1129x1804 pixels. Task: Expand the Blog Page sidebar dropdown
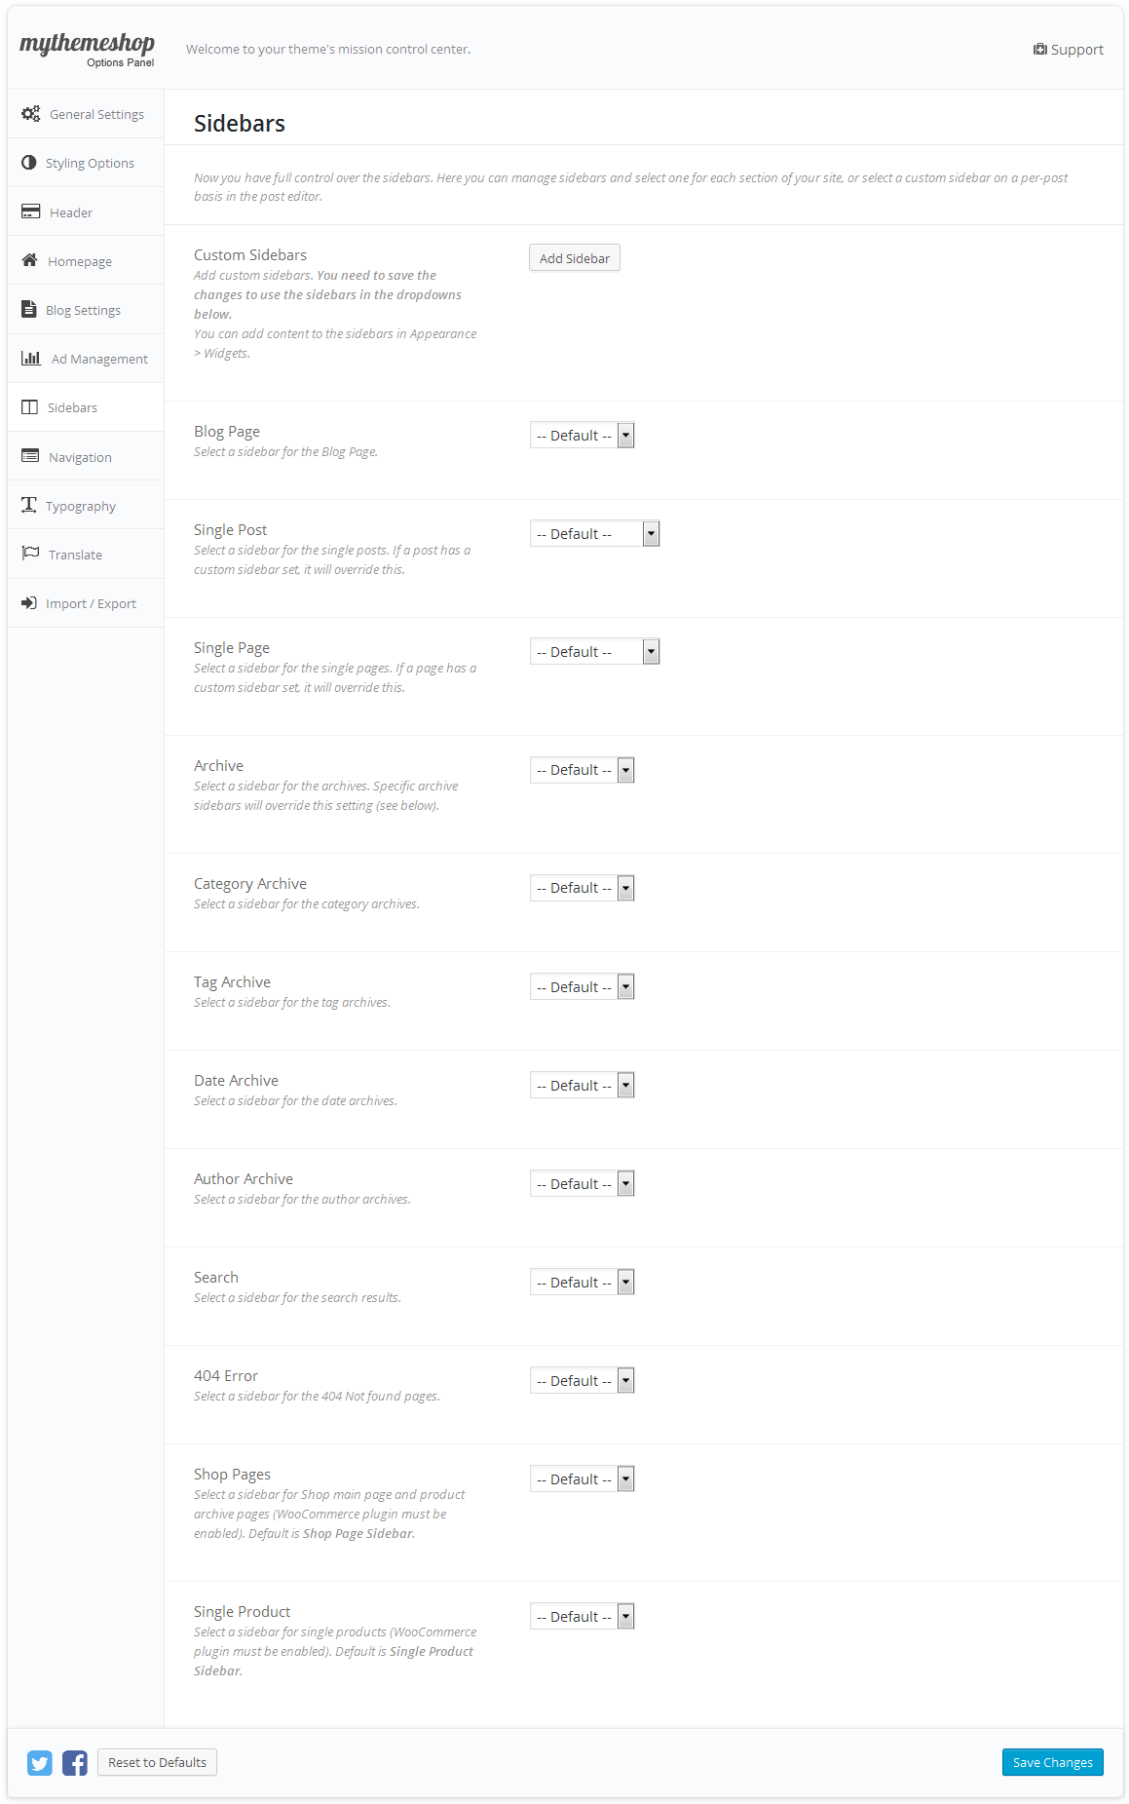(x=583, y=436)
